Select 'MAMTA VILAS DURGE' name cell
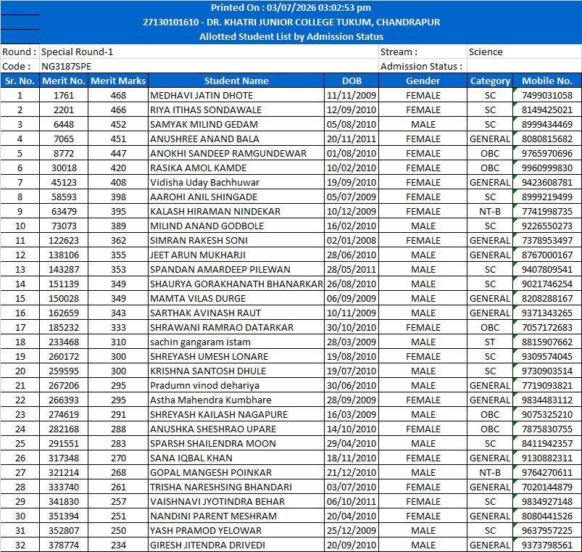Screen dimensions: 582x552 click(236, 298)
